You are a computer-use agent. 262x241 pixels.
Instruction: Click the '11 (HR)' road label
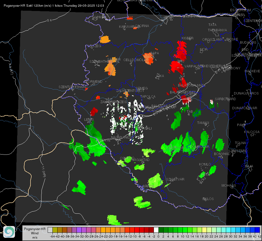tap(44, 172)
